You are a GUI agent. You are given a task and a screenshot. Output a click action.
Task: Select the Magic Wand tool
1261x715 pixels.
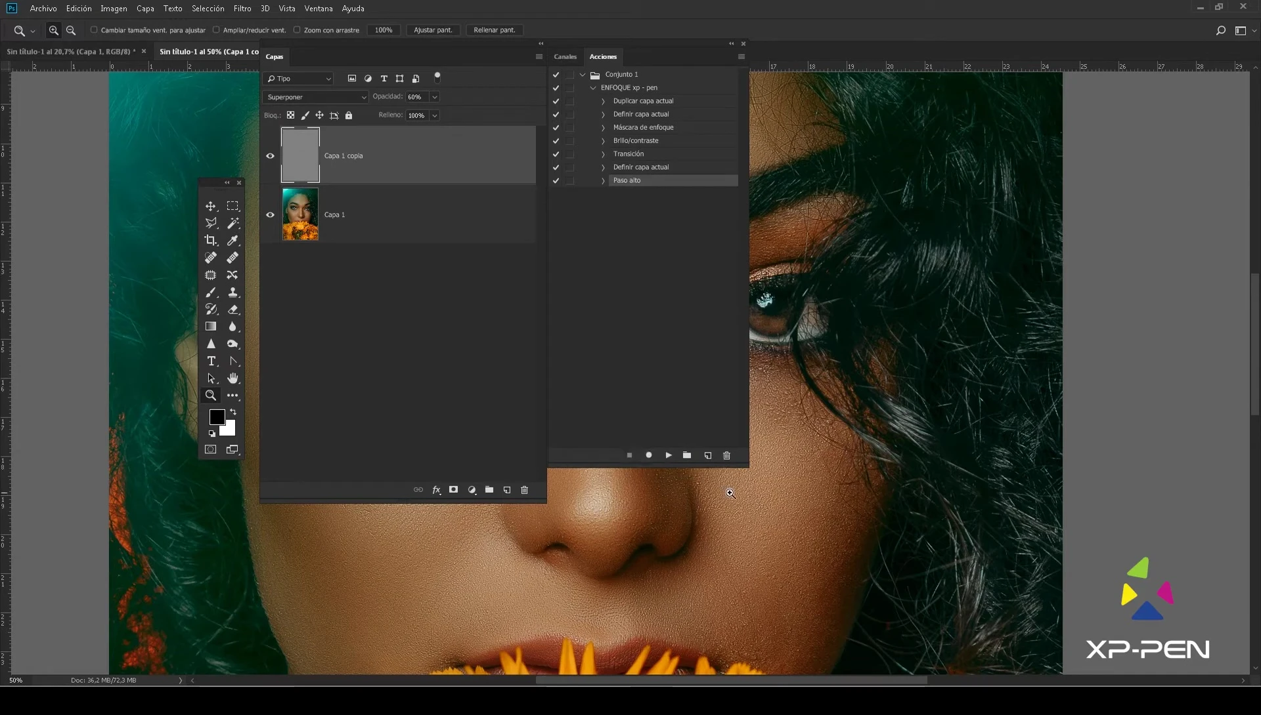232,224
